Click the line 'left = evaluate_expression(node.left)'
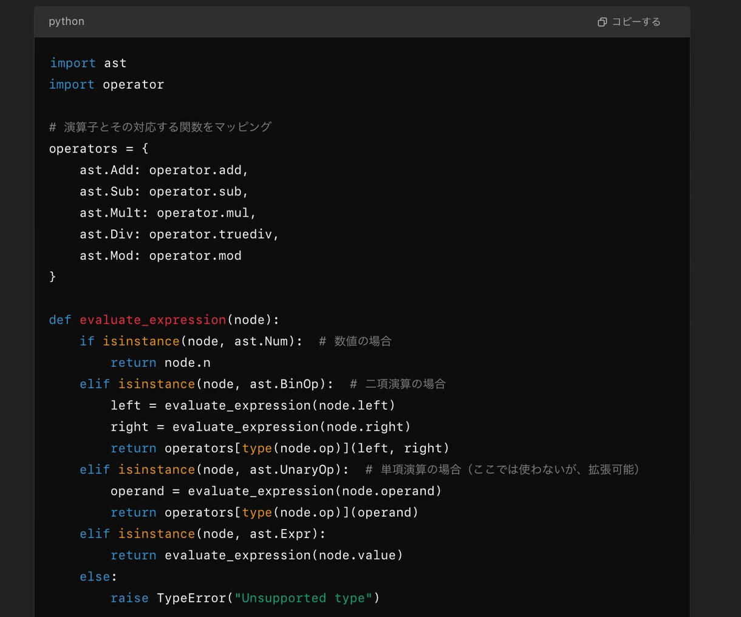741x617 pixels. point(253,406)
